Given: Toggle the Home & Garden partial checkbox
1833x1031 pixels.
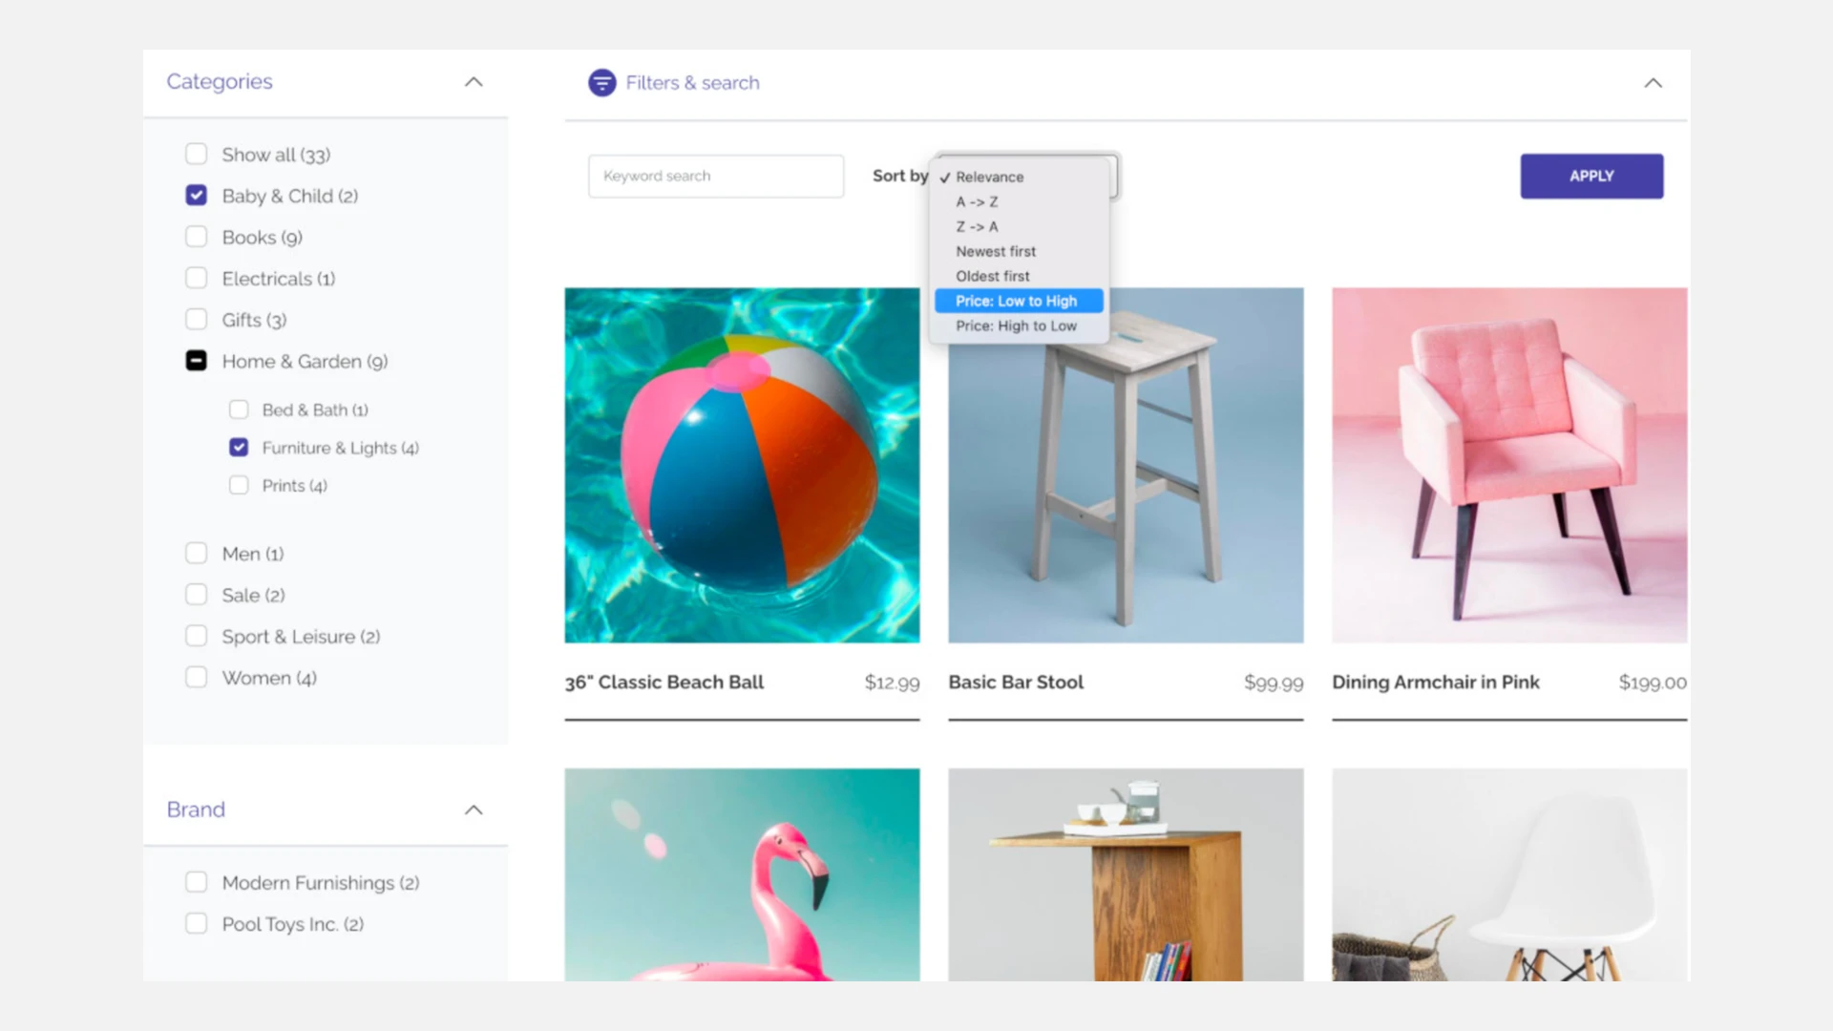Looking at the screenshot, I should point(196,361).
